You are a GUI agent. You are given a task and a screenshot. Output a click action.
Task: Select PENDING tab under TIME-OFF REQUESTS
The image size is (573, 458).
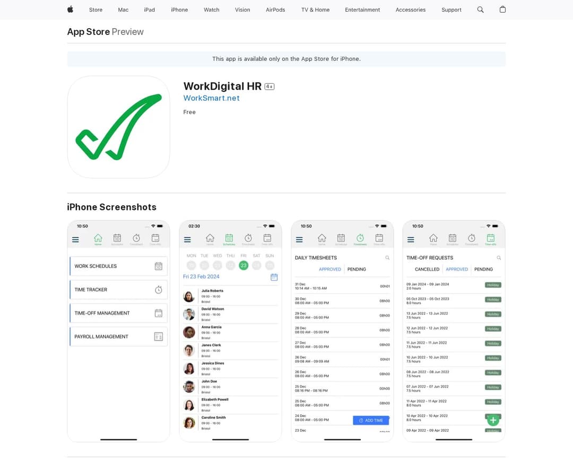click(483, 269)
